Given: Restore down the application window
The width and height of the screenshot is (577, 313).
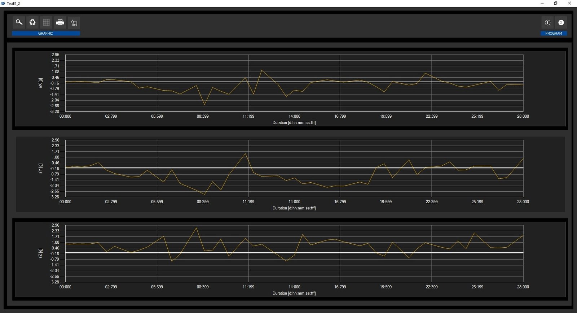Looking at the screenshot, I should (x=555, y=3).
